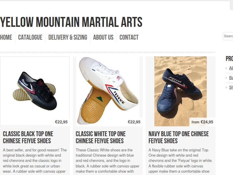Focus the Search input field

coord(228,36)
